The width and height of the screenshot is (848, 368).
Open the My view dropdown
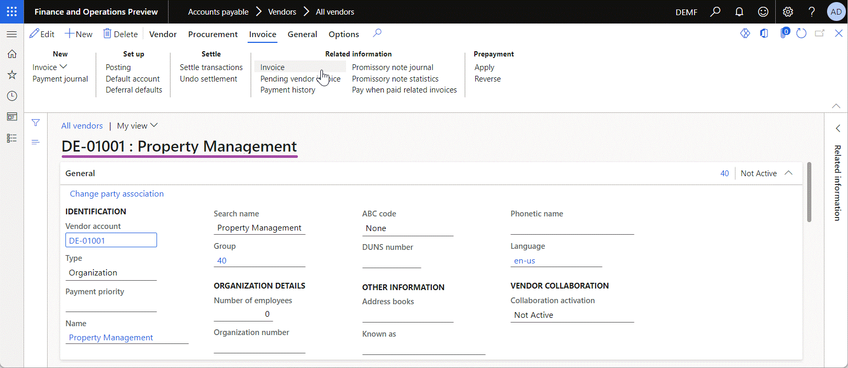click(137, 125)
